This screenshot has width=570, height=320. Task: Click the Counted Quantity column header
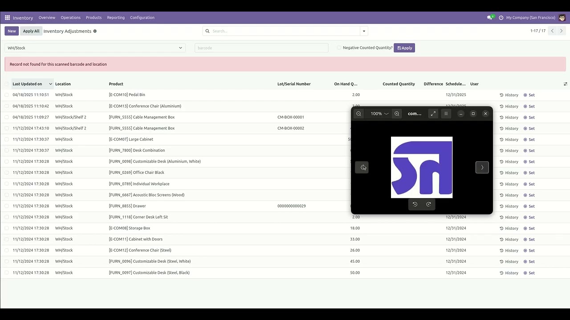pos(399,84)
